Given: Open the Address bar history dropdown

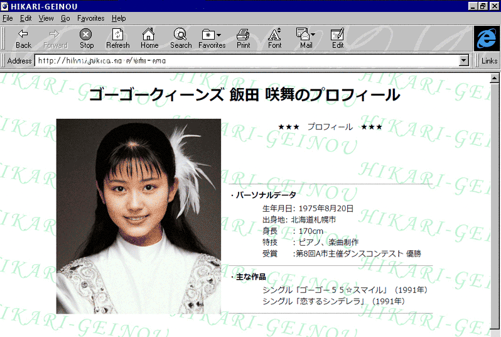Looking at the screenshot, I should point(464,61).
